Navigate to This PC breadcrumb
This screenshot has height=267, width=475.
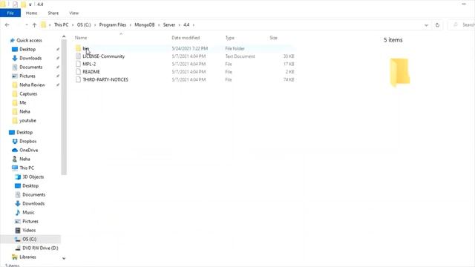coord(61,24)
